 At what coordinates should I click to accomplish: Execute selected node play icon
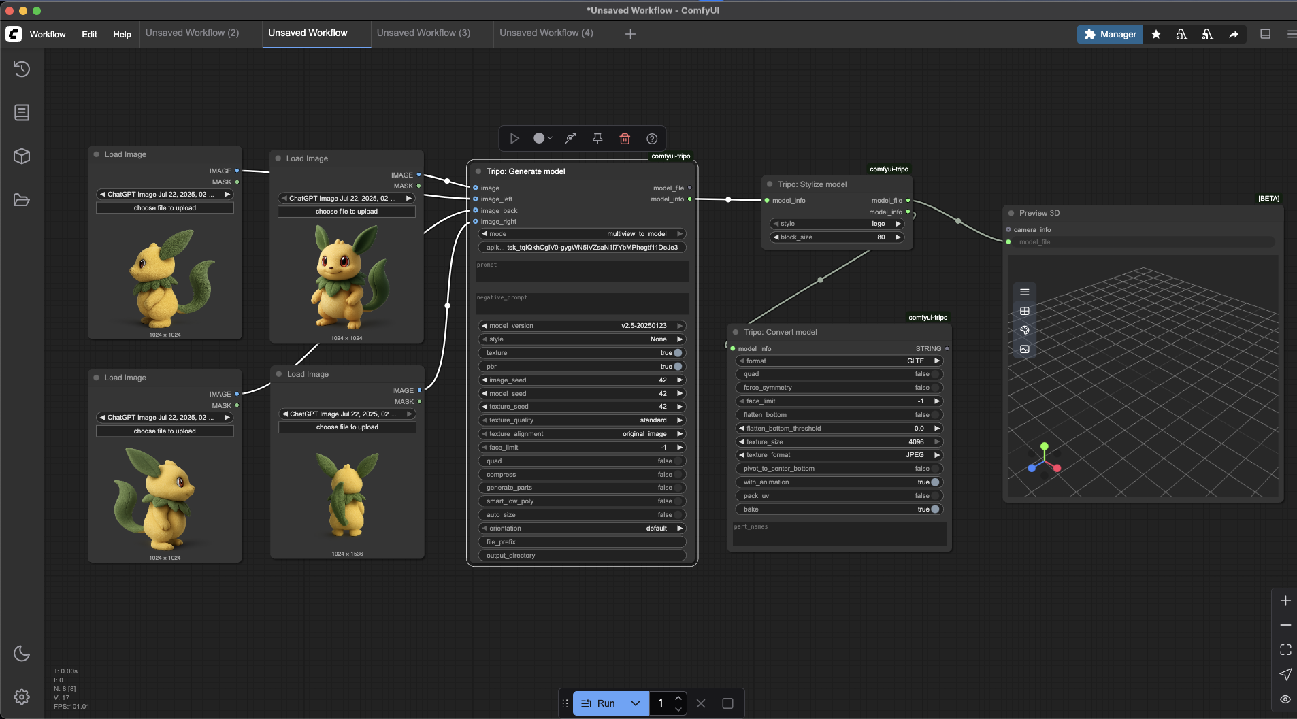click(514, 139)
